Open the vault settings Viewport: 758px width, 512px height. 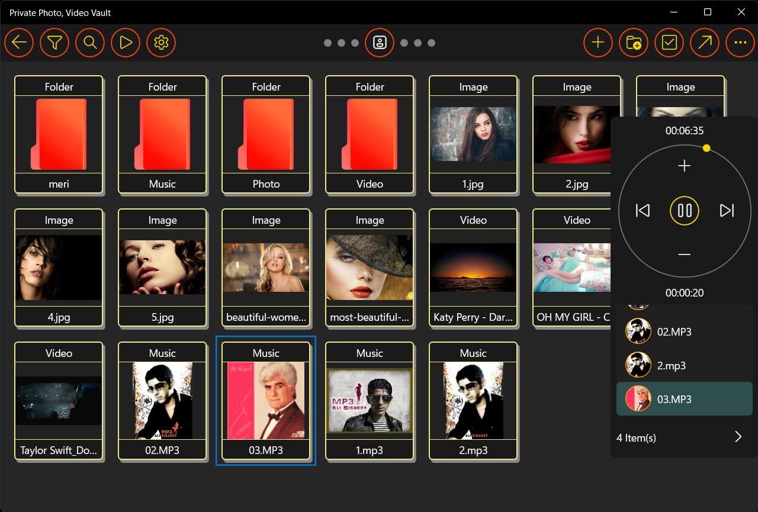point(161,43)
